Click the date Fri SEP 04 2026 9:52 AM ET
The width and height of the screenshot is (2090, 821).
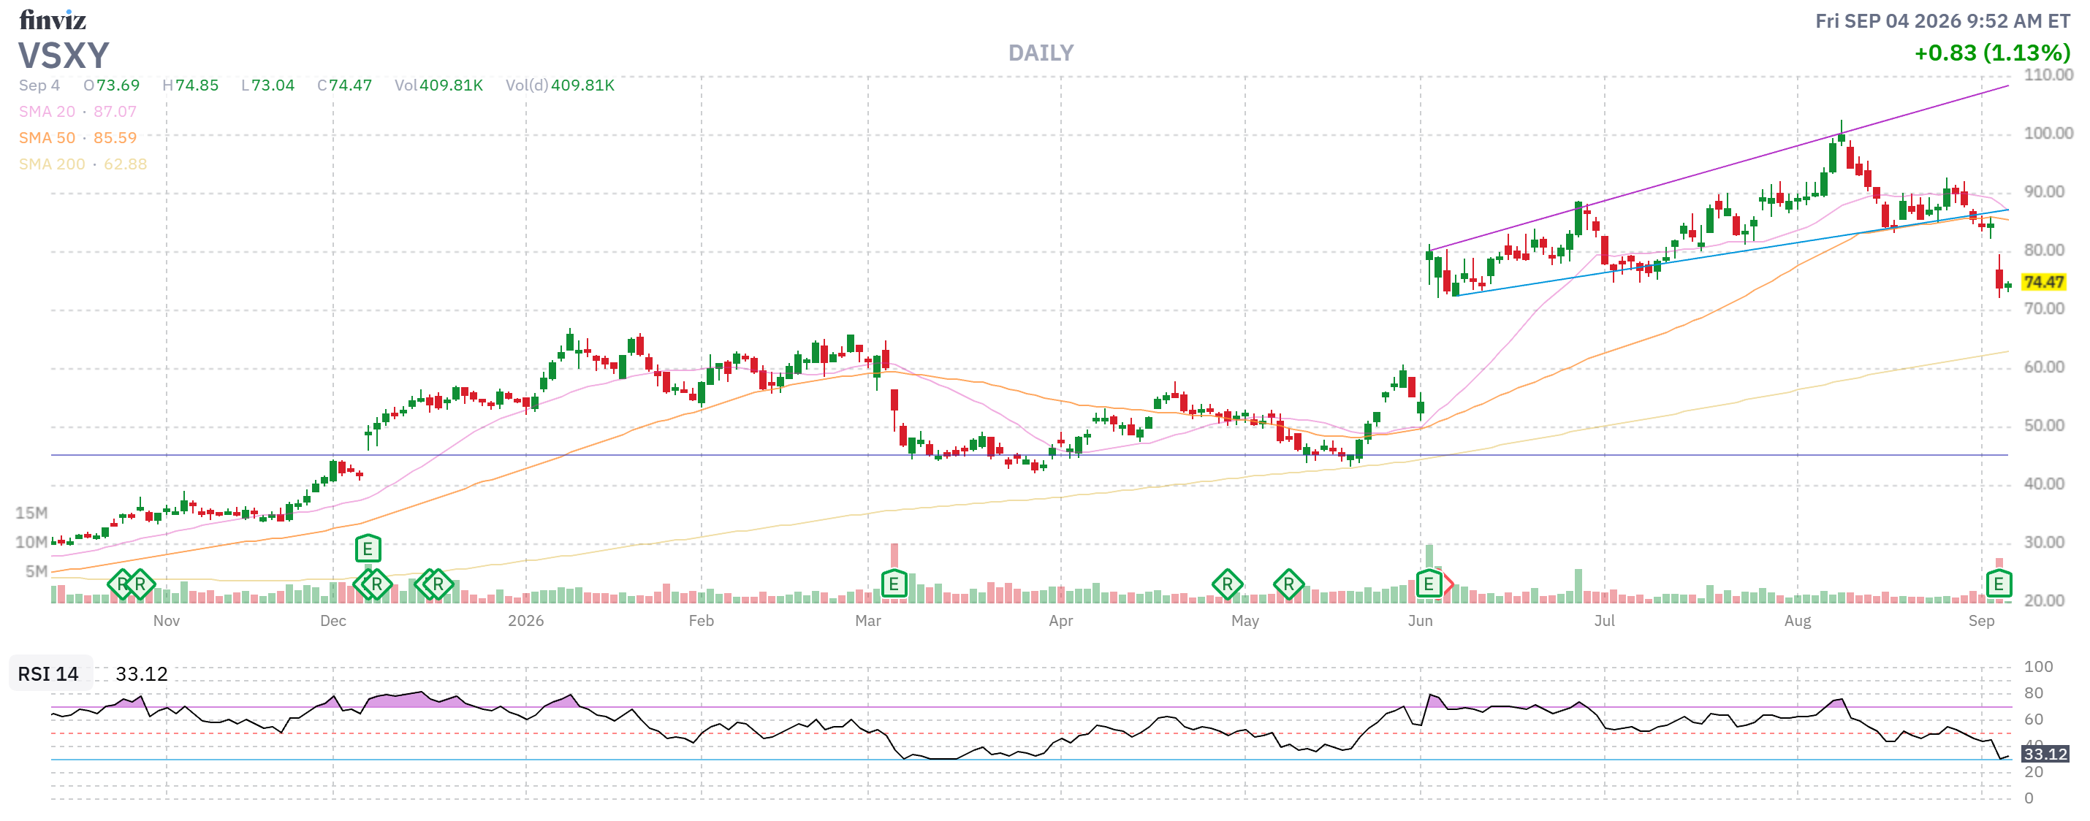click(1942, 21)
